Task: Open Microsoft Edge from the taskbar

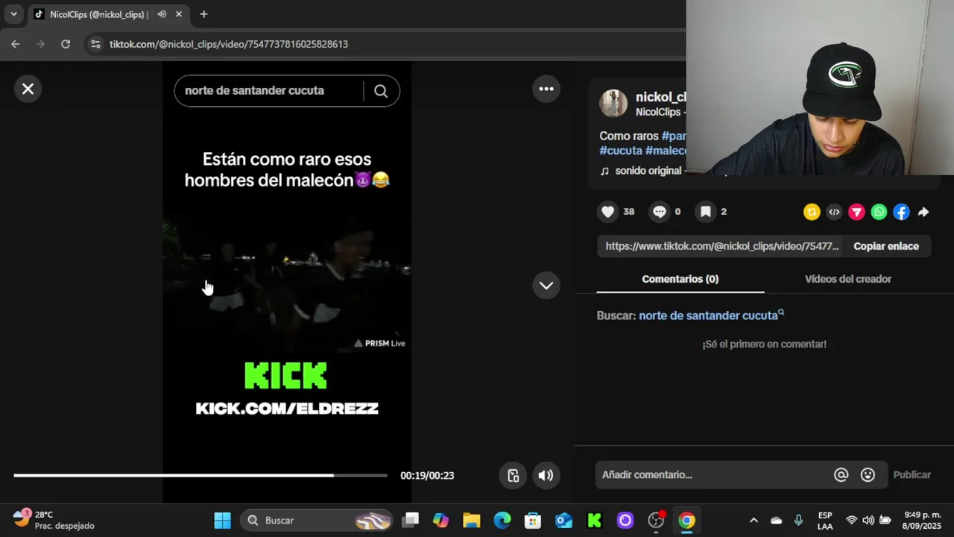Action: click(x=502, y=520)
